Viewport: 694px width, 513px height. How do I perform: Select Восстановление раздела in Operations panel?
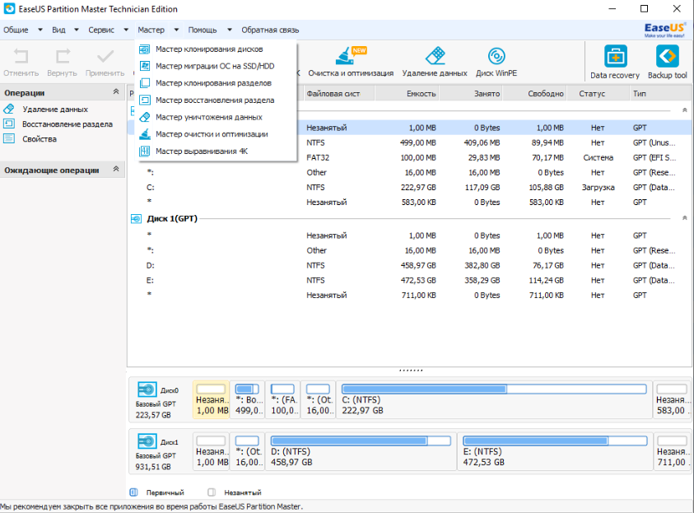68,124
